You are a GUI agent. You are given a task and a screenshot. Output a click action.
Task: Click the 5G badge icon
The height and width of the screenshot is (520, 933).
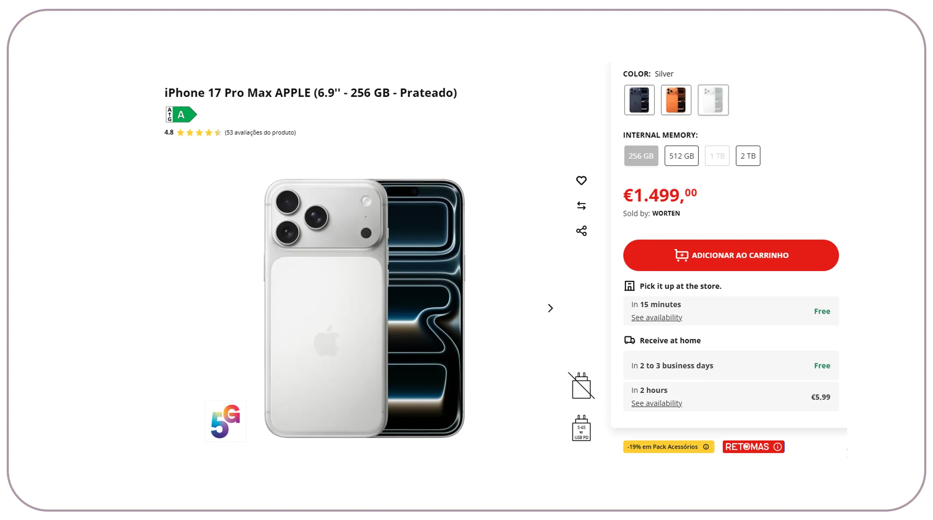point(225,421)
